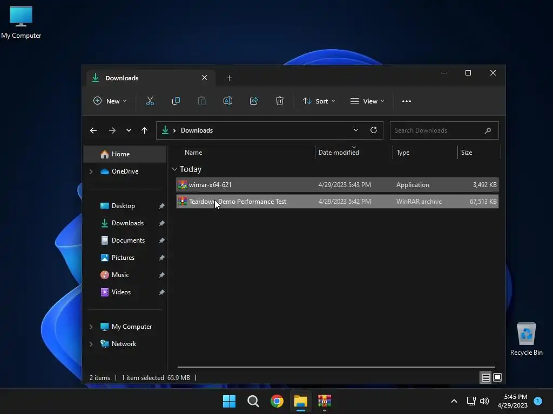Image resolution: width=553 pixels, height=414 pixels.
Task: Click pin icon next to Music
Action: [161, 275]
